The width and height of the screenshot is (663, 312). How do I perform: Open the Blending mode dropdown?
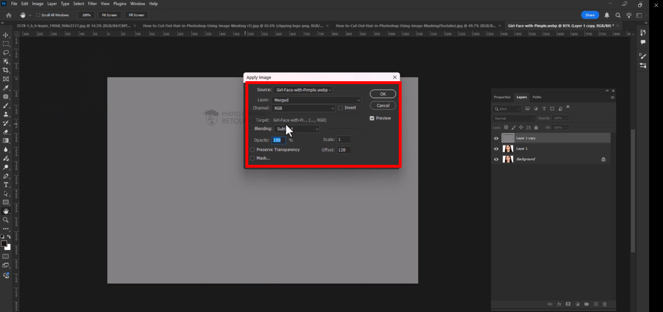coord(297,129)
